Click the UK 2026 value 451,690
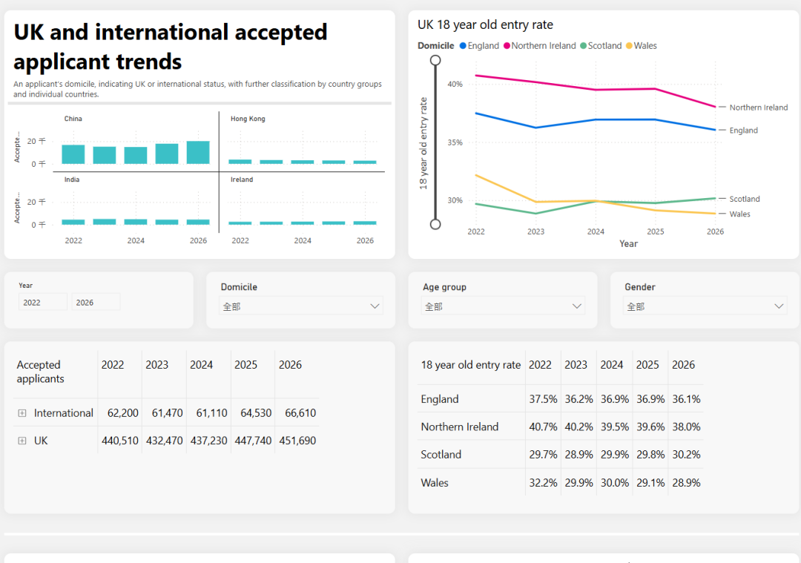This screenshot has width=801, height=563. 297,441
